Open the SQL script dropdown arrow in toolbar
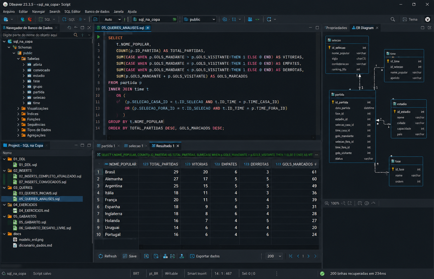The width and height of the screenshot is (434, 279). [54, 19]
